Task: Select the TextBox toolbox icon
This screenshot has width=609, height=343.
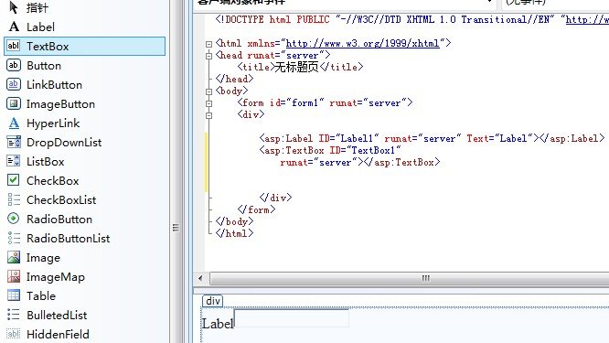Action: coord(14,46)
